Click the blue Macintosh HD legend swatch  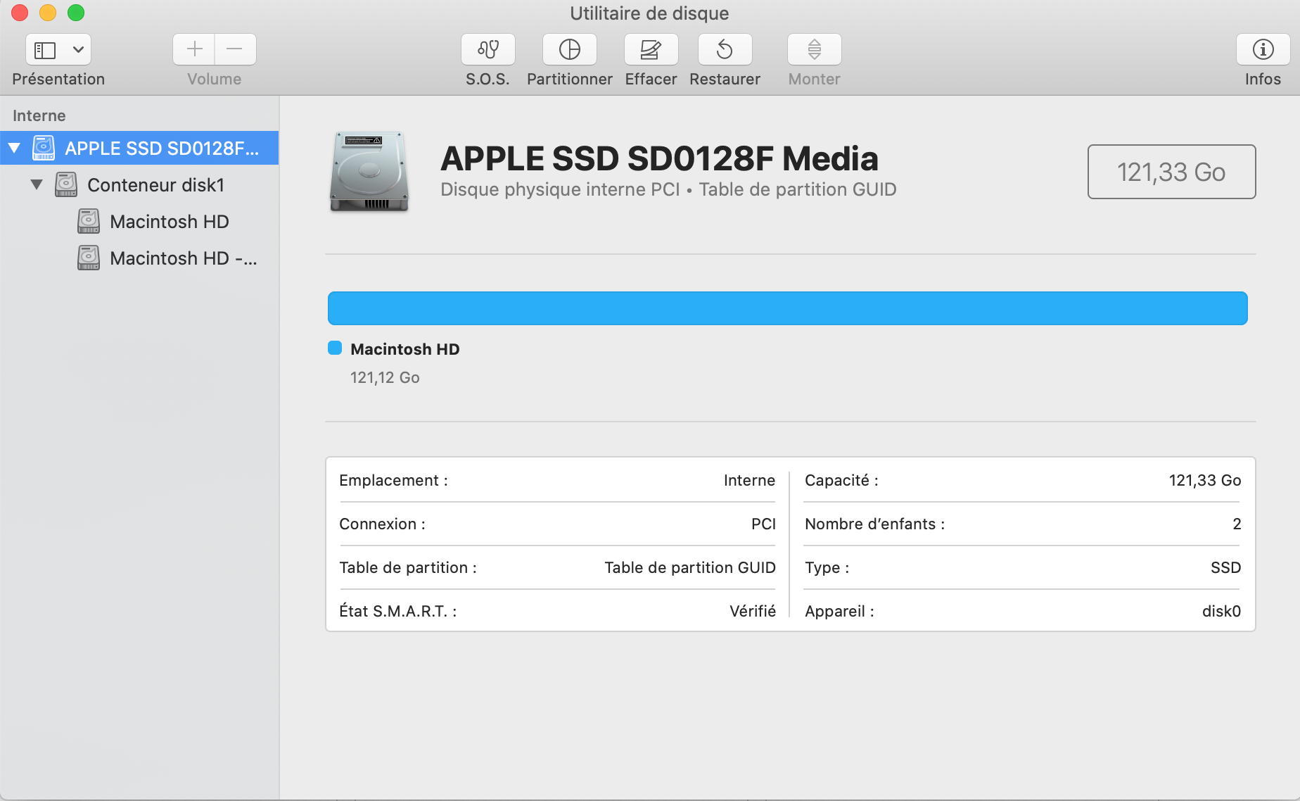[x=335, y=348]
